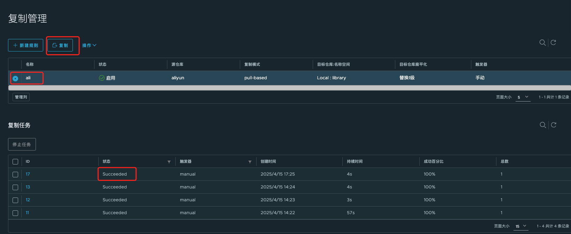The image size is (571, 234).
Task: Click the 3s duration cell
Action: [349, 200]
